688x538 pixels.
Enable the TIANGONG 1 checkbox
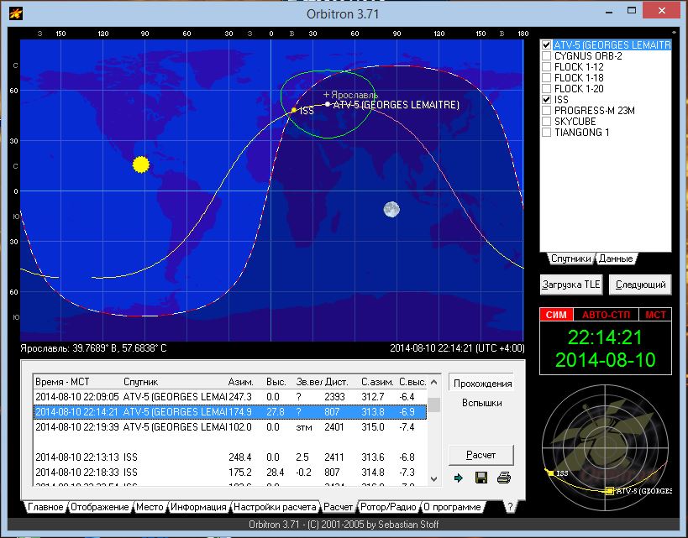click(x=546, y=132)
